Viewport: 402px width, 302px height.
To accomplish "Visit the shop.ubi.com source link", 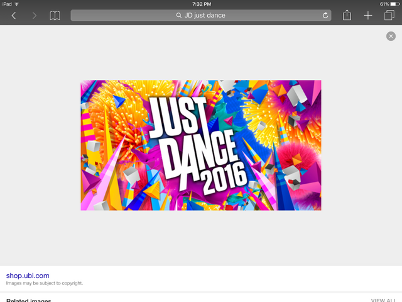I will (x=28, y=276).
